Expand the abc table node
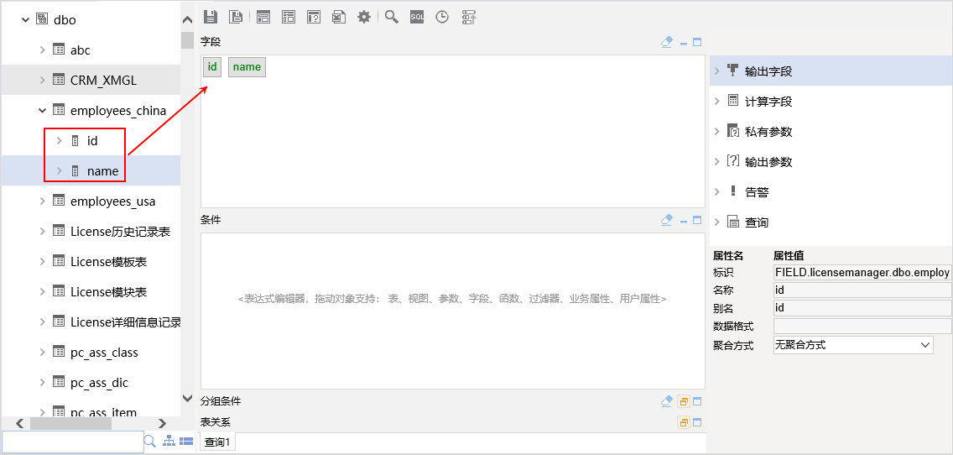This screenshot has width=953, height=455. coord(43,50)
